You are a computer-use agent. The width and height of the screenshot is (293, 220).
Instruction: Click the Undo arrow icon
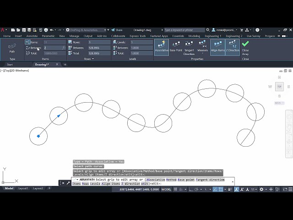(x=52, y=30)
